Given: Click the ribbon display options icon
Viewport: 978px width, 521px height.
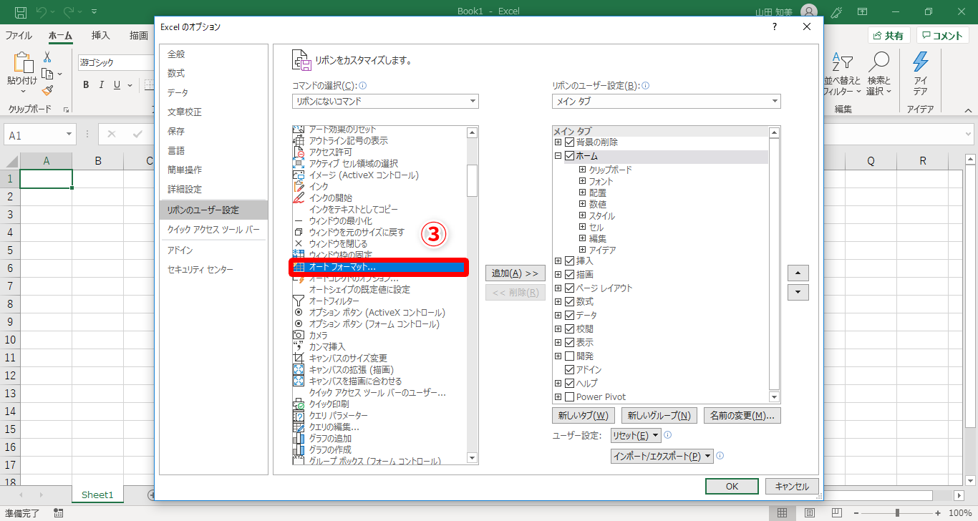Looking at the screenshot, I should [863, 11].
